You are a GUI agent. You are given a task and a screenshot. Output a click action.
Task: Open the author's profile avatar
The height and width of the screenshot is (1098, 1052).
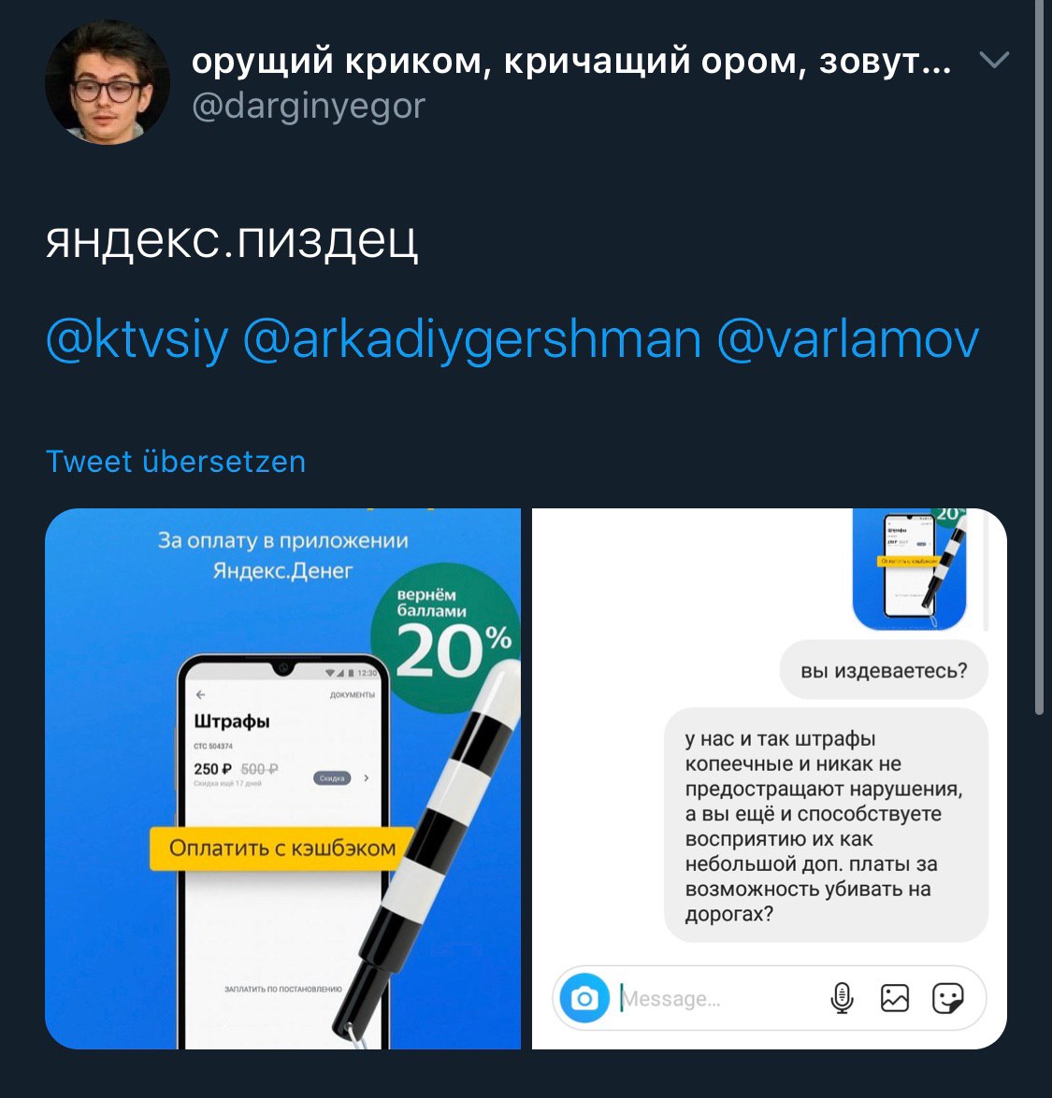click(x=108, y=82)
